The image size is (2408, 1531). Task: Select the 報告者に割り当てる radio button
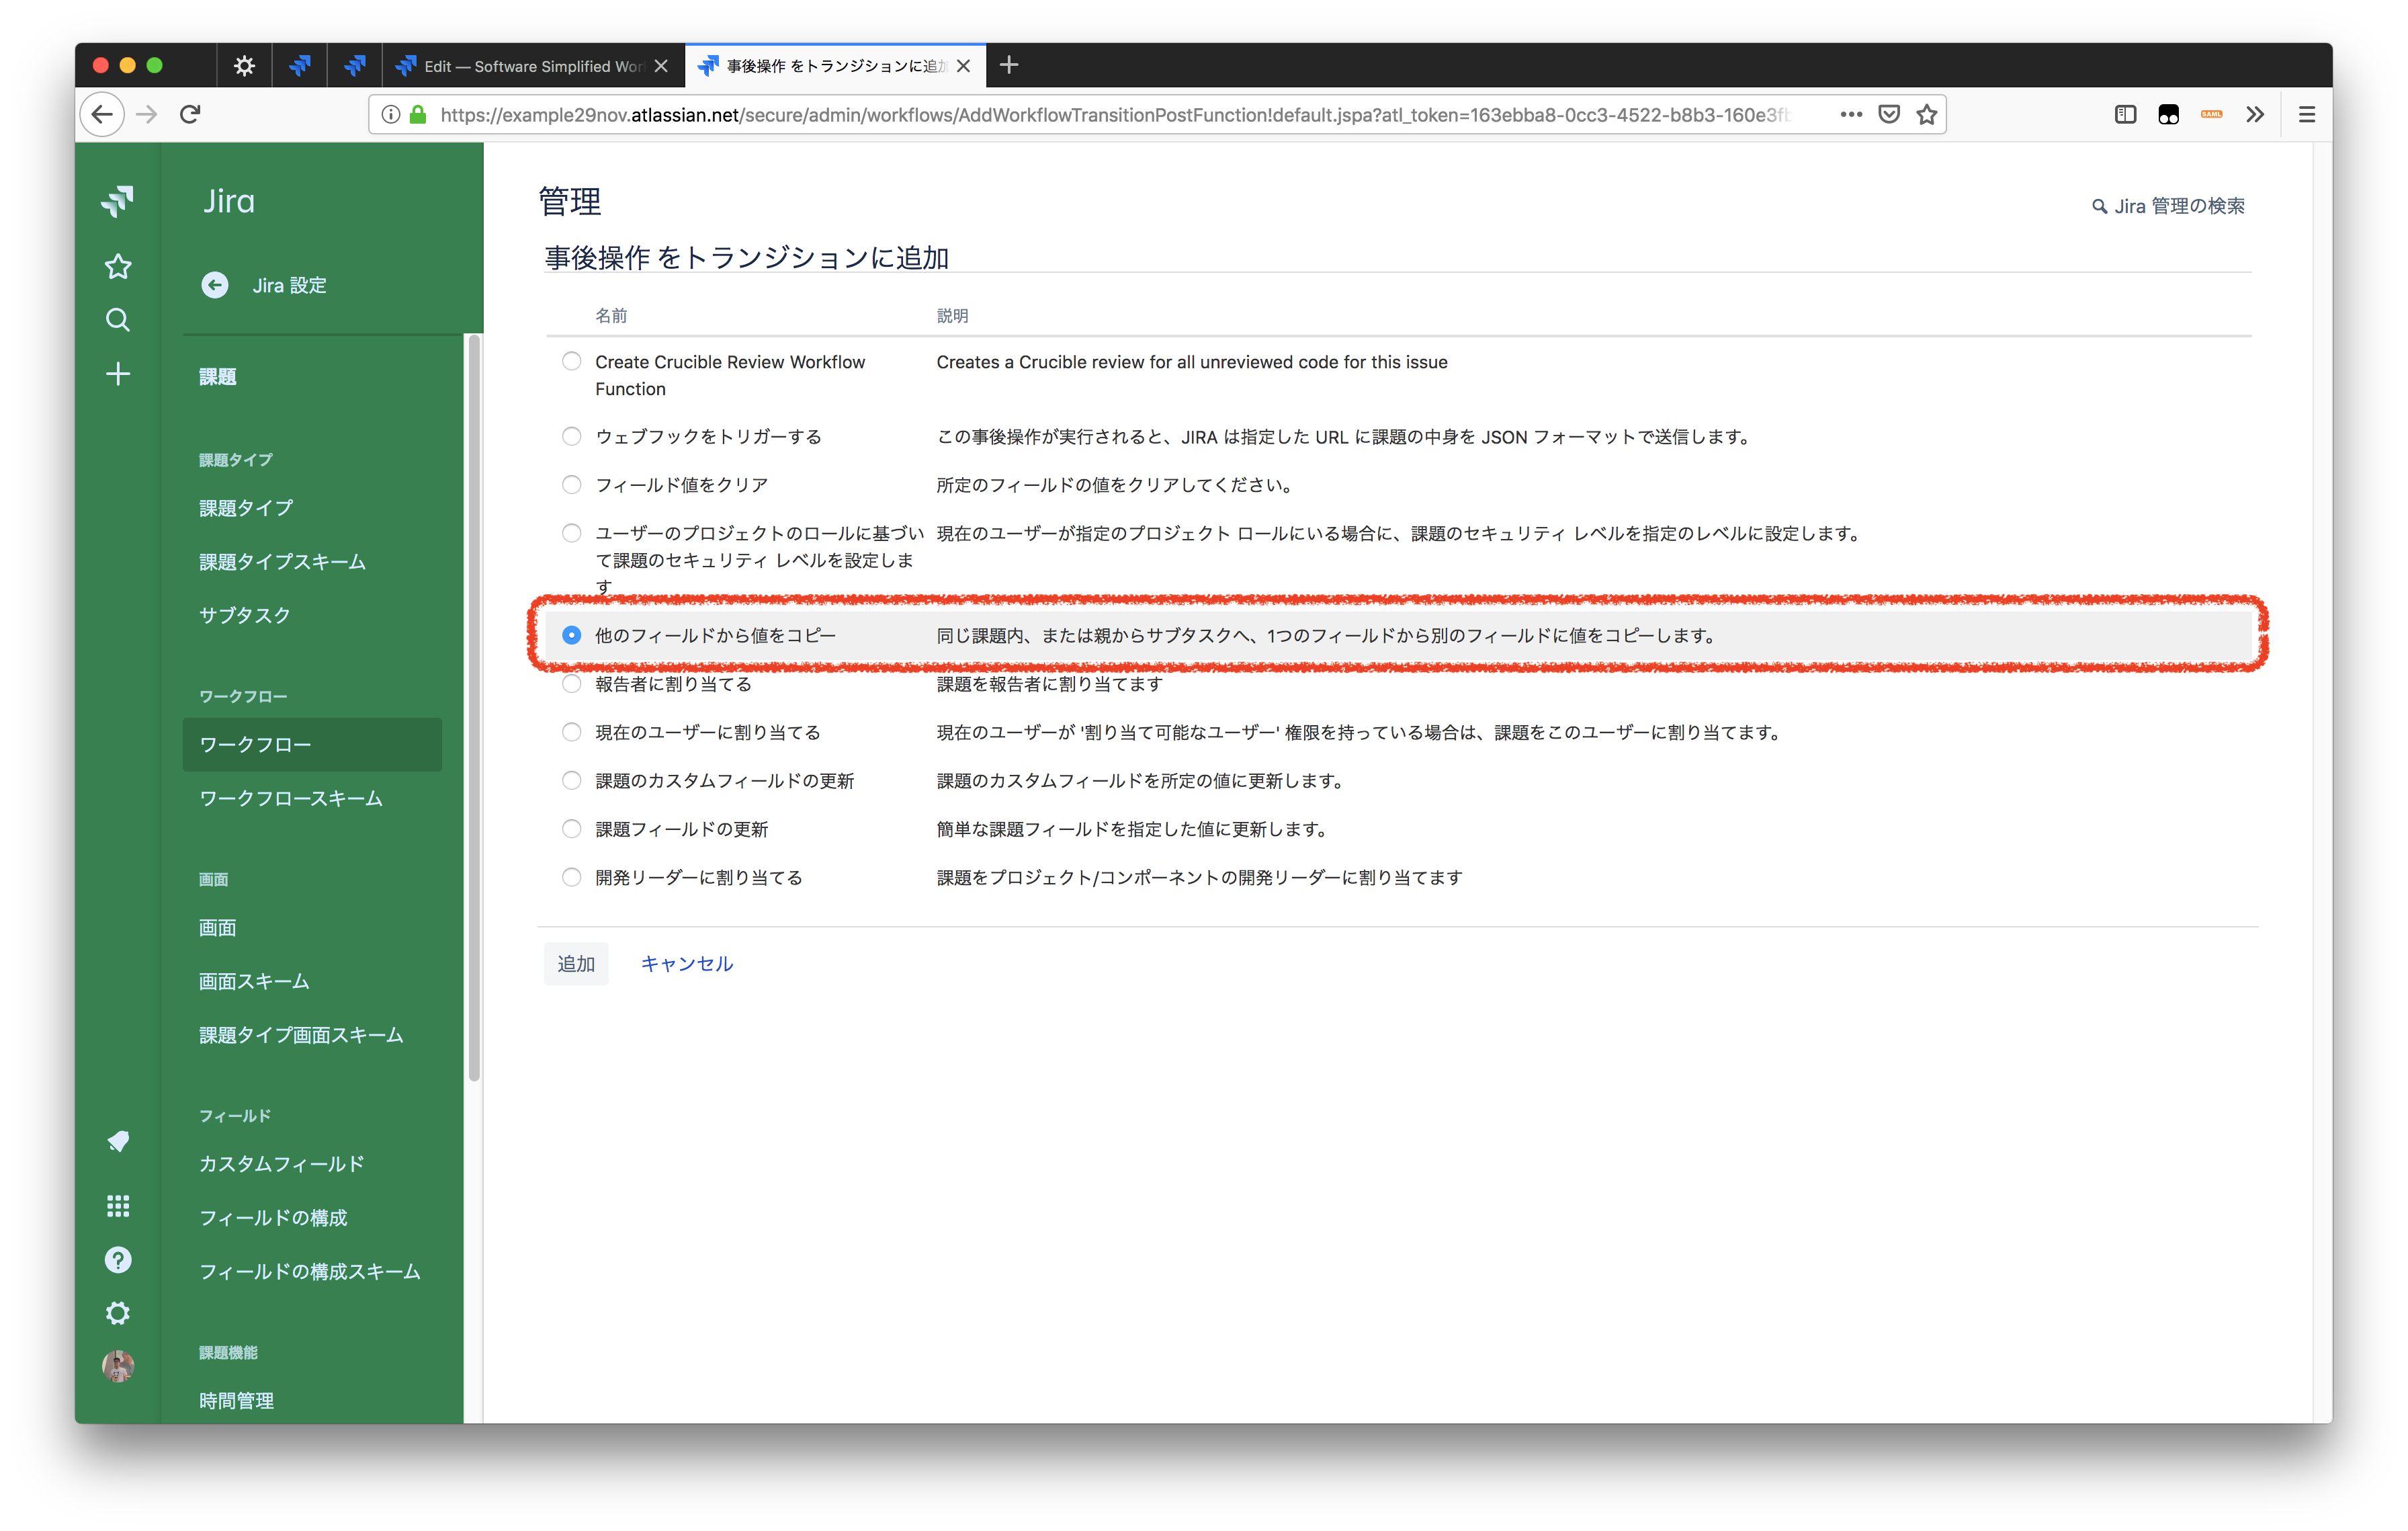pyautogui.click(x=571, y=684)
